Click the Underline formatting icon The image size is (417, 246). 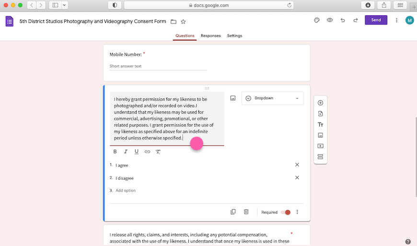coord(137,151)
